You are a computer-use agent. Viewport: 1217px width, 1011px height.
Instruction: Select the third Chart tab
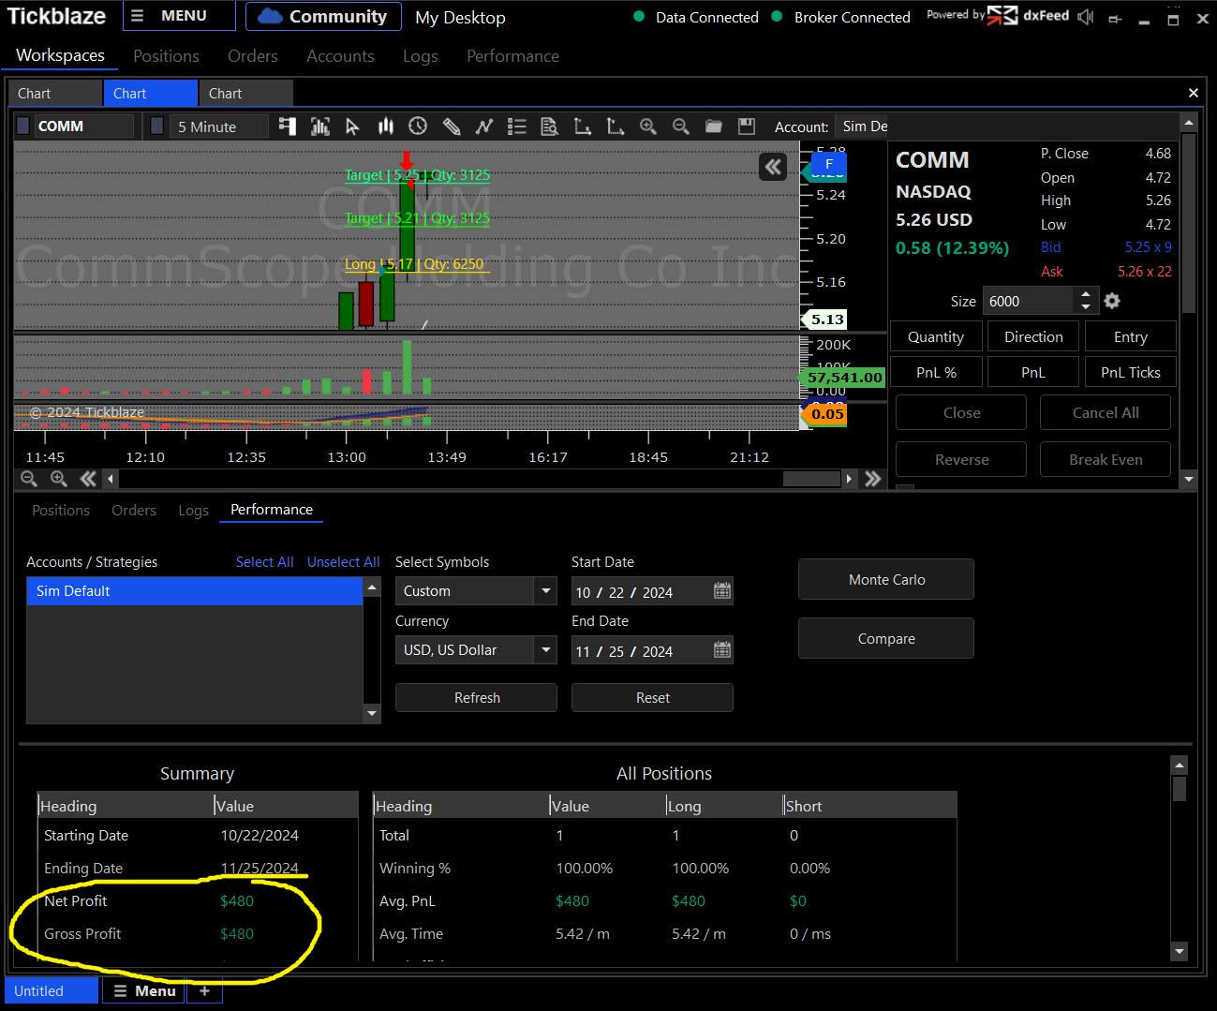(x=245, y=94)
